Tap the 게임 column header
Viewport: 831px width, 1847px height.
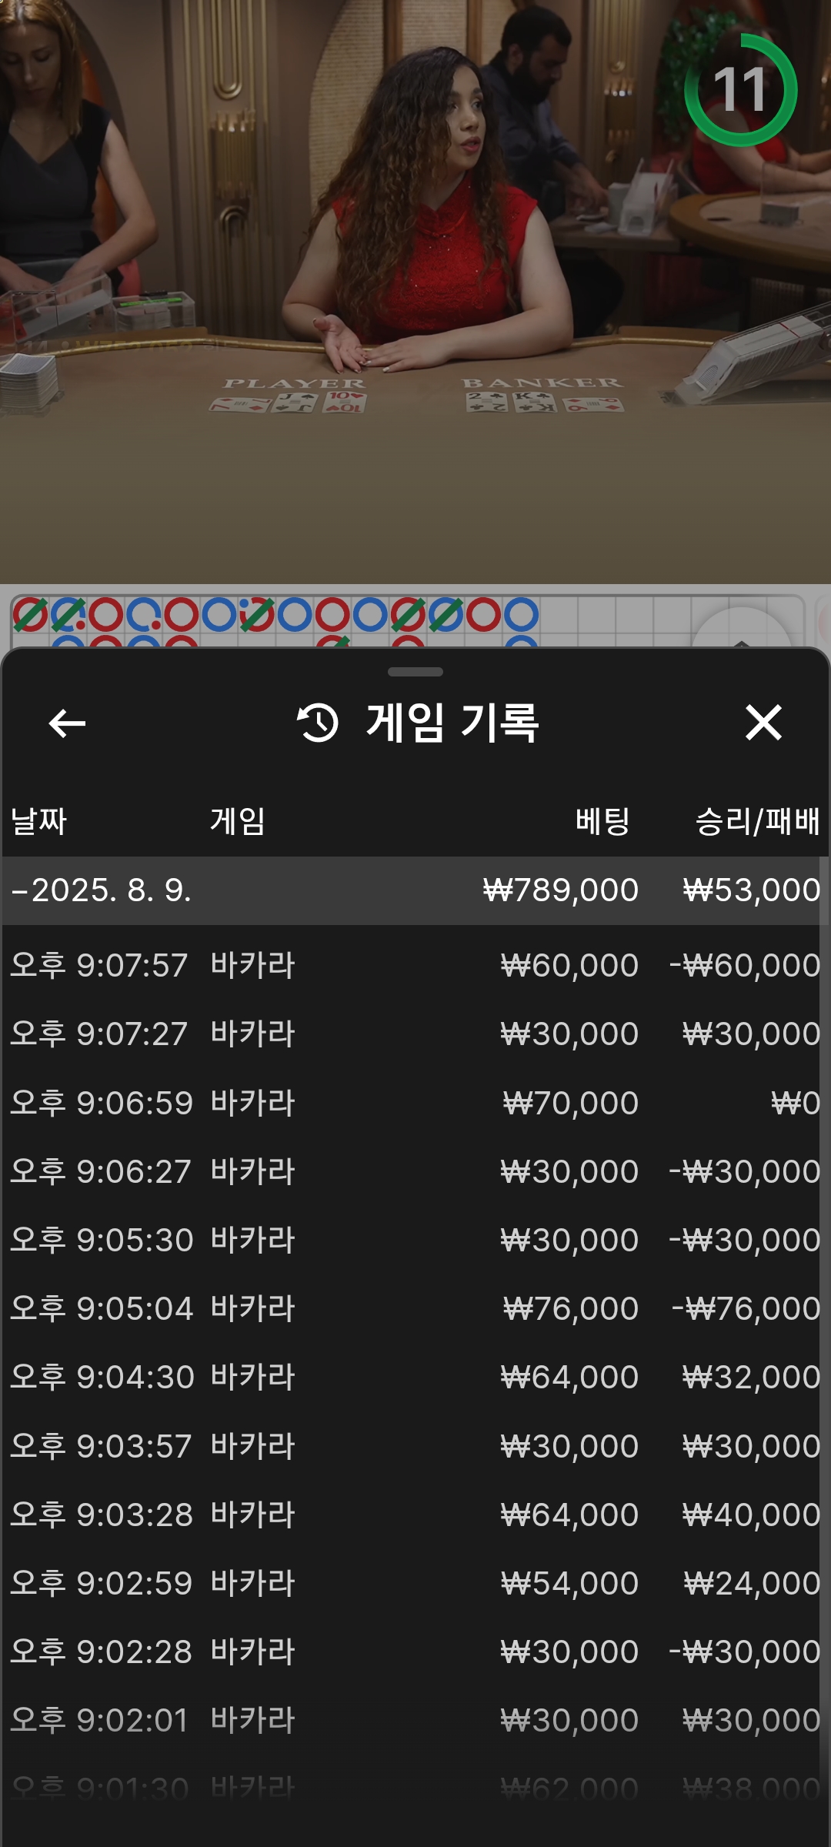coord(238,821)
